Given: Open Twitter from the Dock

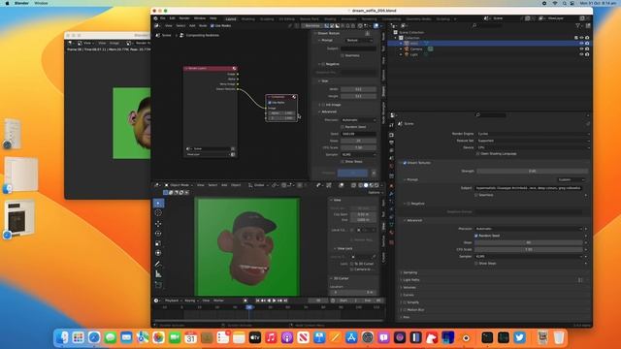Looking at the screenshot, I should tap(520, 337).
